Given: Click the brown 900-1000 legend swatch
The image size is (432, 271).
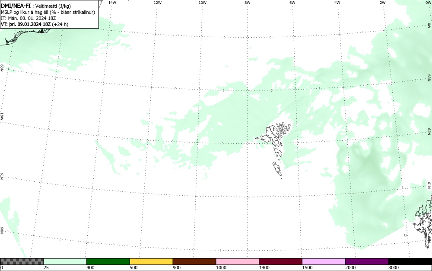Looking at the screenshot, I should pos(194,261).
